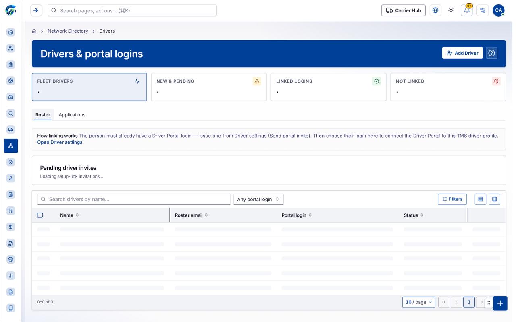Open the home icon in the left sidebar
This screenshot has width=516, height=322.
point(11,32)
